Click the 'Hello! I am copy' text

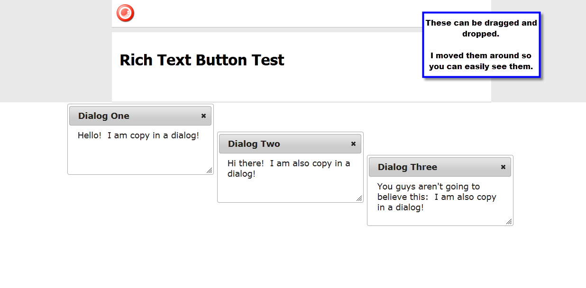coord(138,135)
